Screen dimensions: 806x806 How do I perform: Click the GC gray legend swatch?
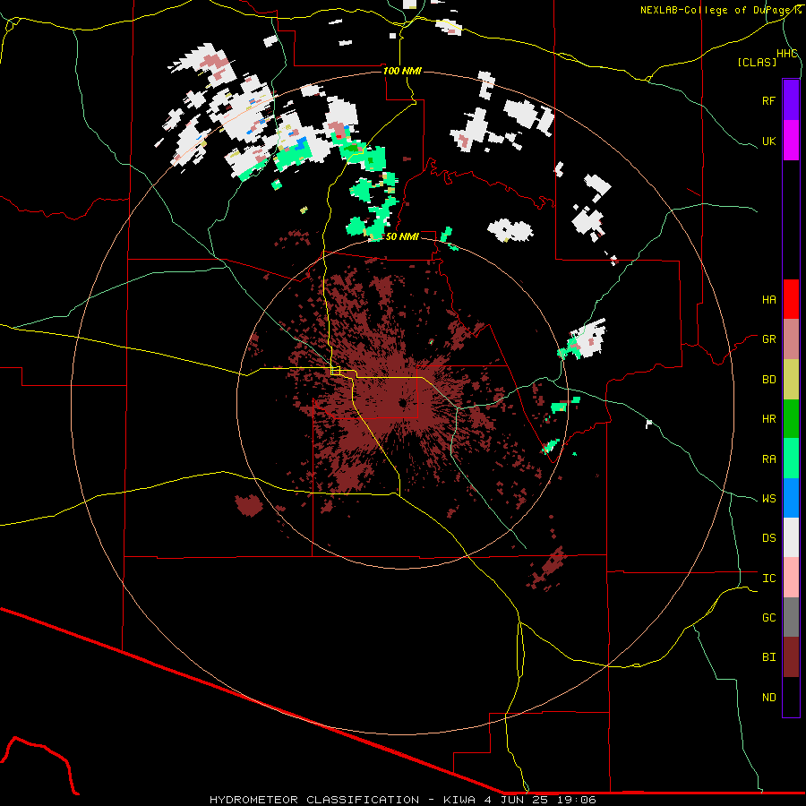coord(791,617)
